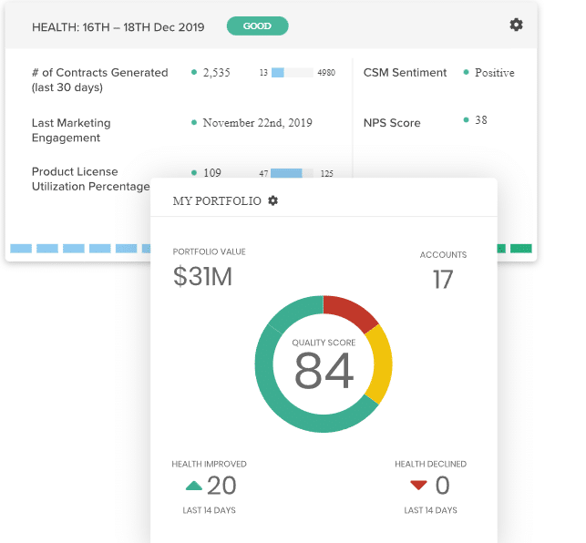Click the license bar minimum '47'

click(x=263, y=173)
